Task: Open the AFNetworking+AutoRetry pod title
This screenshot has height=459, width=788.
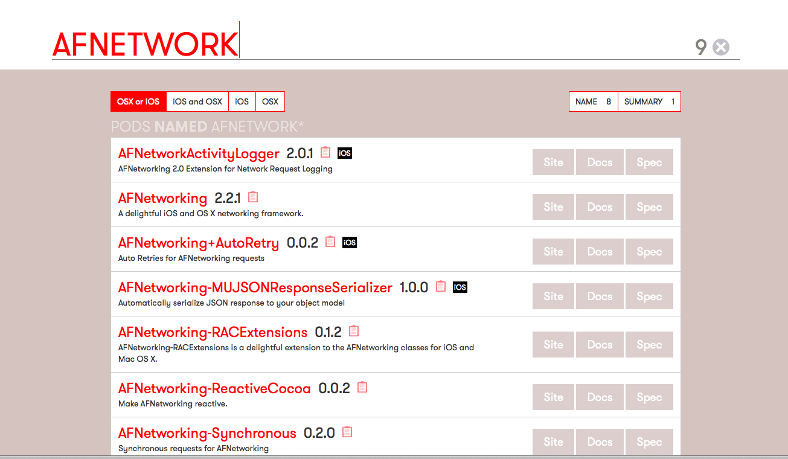Action: point(199,243)
